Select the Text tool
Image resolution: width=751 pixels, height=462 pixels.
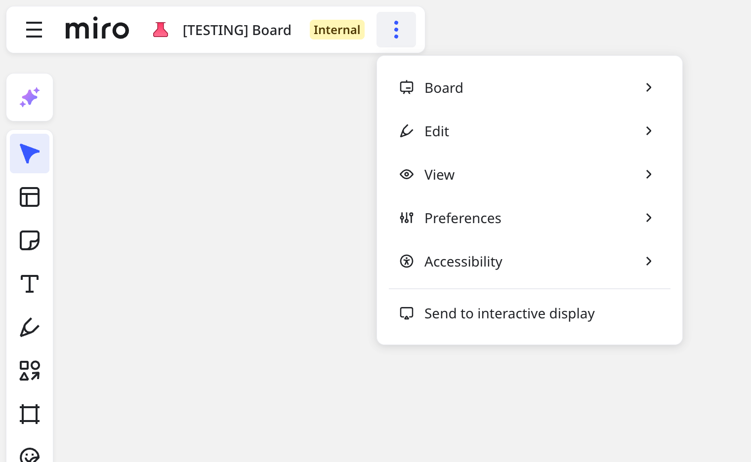point(30,284)
